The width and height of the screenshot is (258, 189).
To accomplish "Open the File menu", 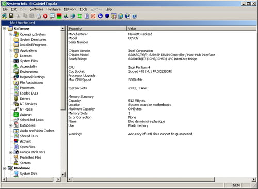I will point(5,9).
